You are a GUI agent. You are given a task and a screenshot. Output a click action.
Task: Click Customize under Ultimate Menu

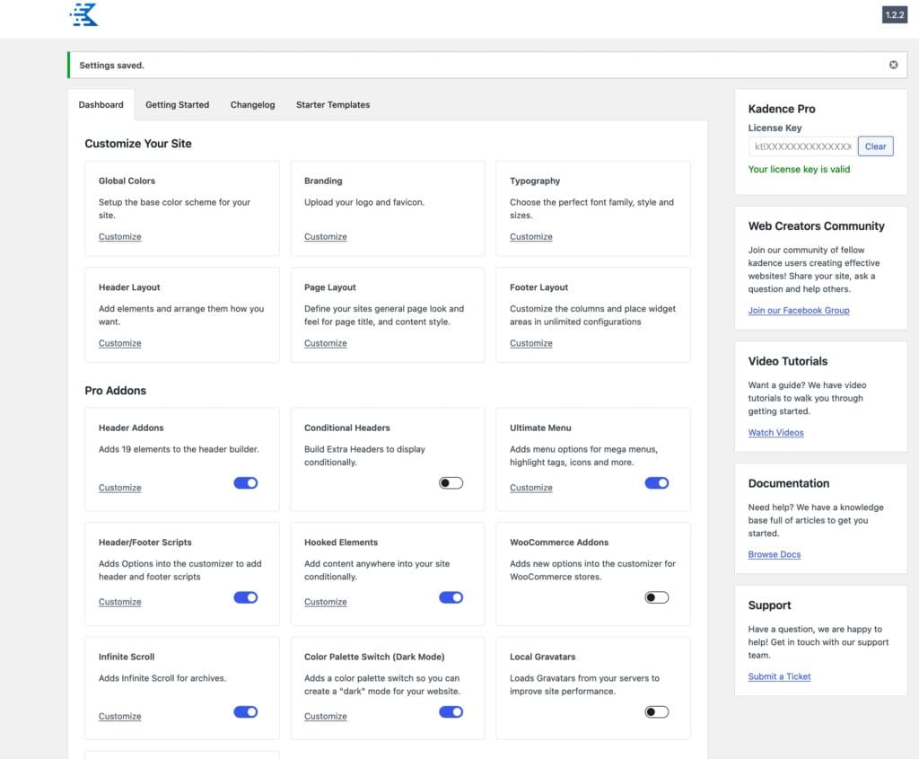[531, 488]
